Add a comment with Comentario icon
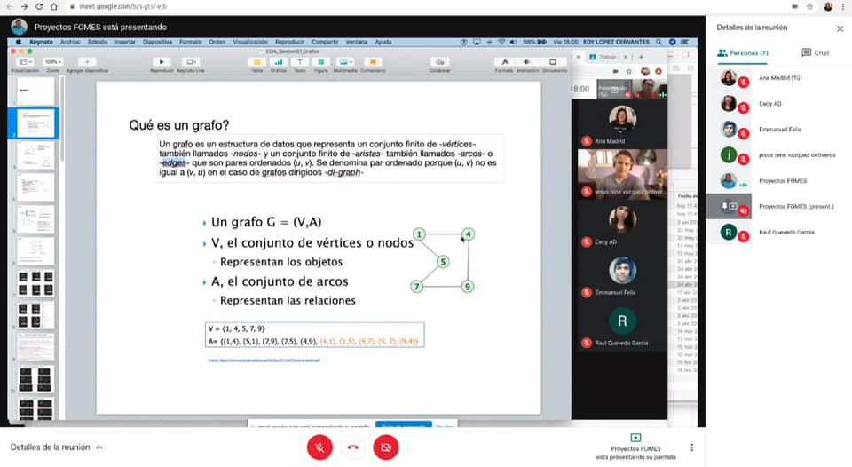852x467 pixels. click(373, 62)
